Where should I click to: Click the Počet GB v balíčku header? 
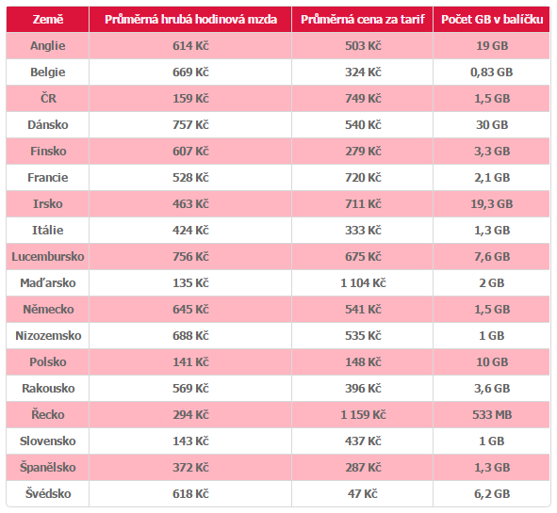coord(492,19)
